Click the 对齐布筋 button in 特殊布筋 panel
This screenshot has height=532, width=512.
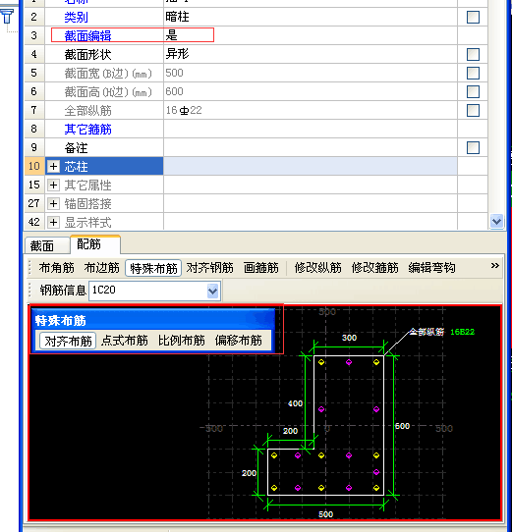pyautogui.click(x=68, y=341)
